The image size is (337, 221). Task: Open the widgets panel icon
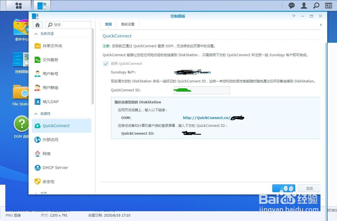point(328,5)
